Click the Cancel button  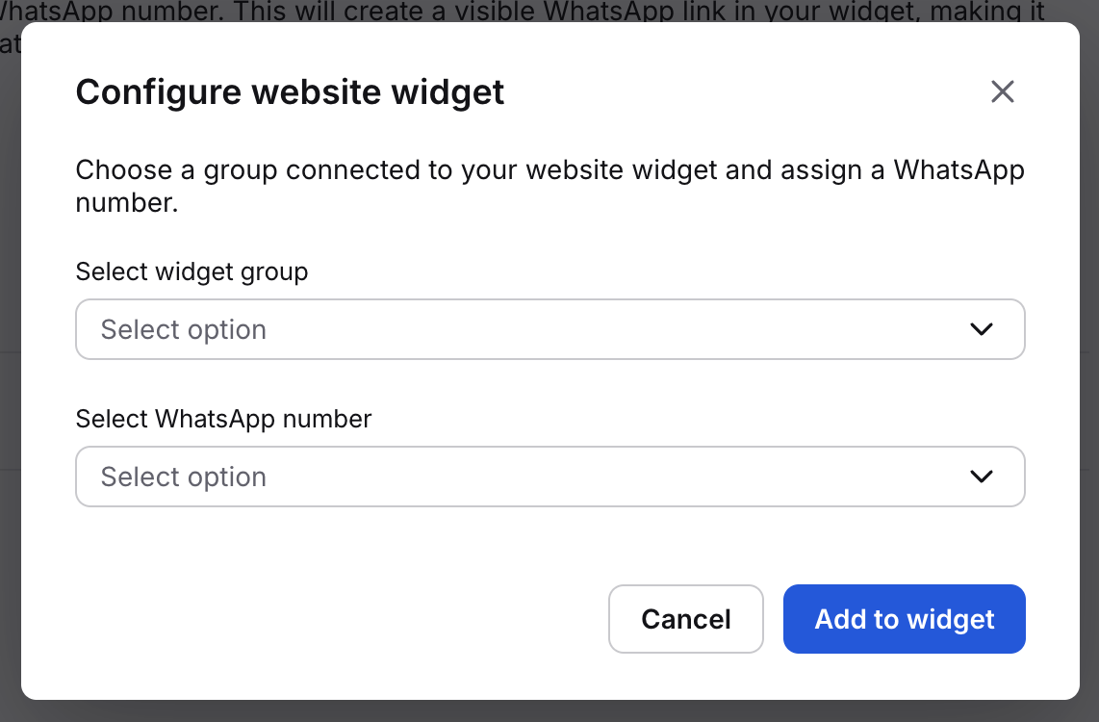click(686, 619)
